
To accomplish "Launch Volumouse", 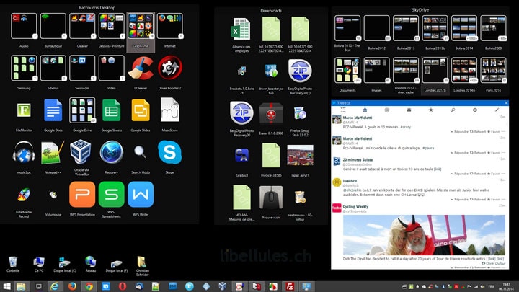I will point(53,195).
